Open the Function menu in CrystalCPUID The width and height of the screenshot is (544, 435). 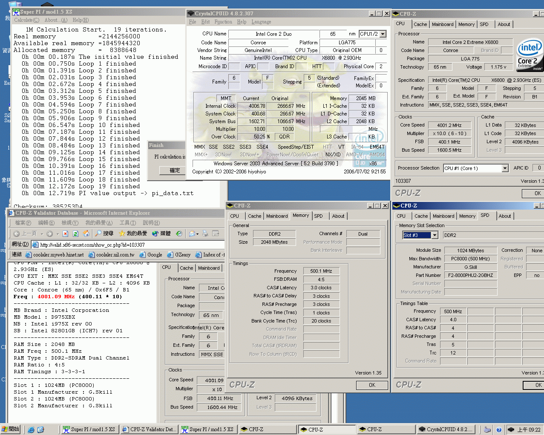click(x=223, y=22)
